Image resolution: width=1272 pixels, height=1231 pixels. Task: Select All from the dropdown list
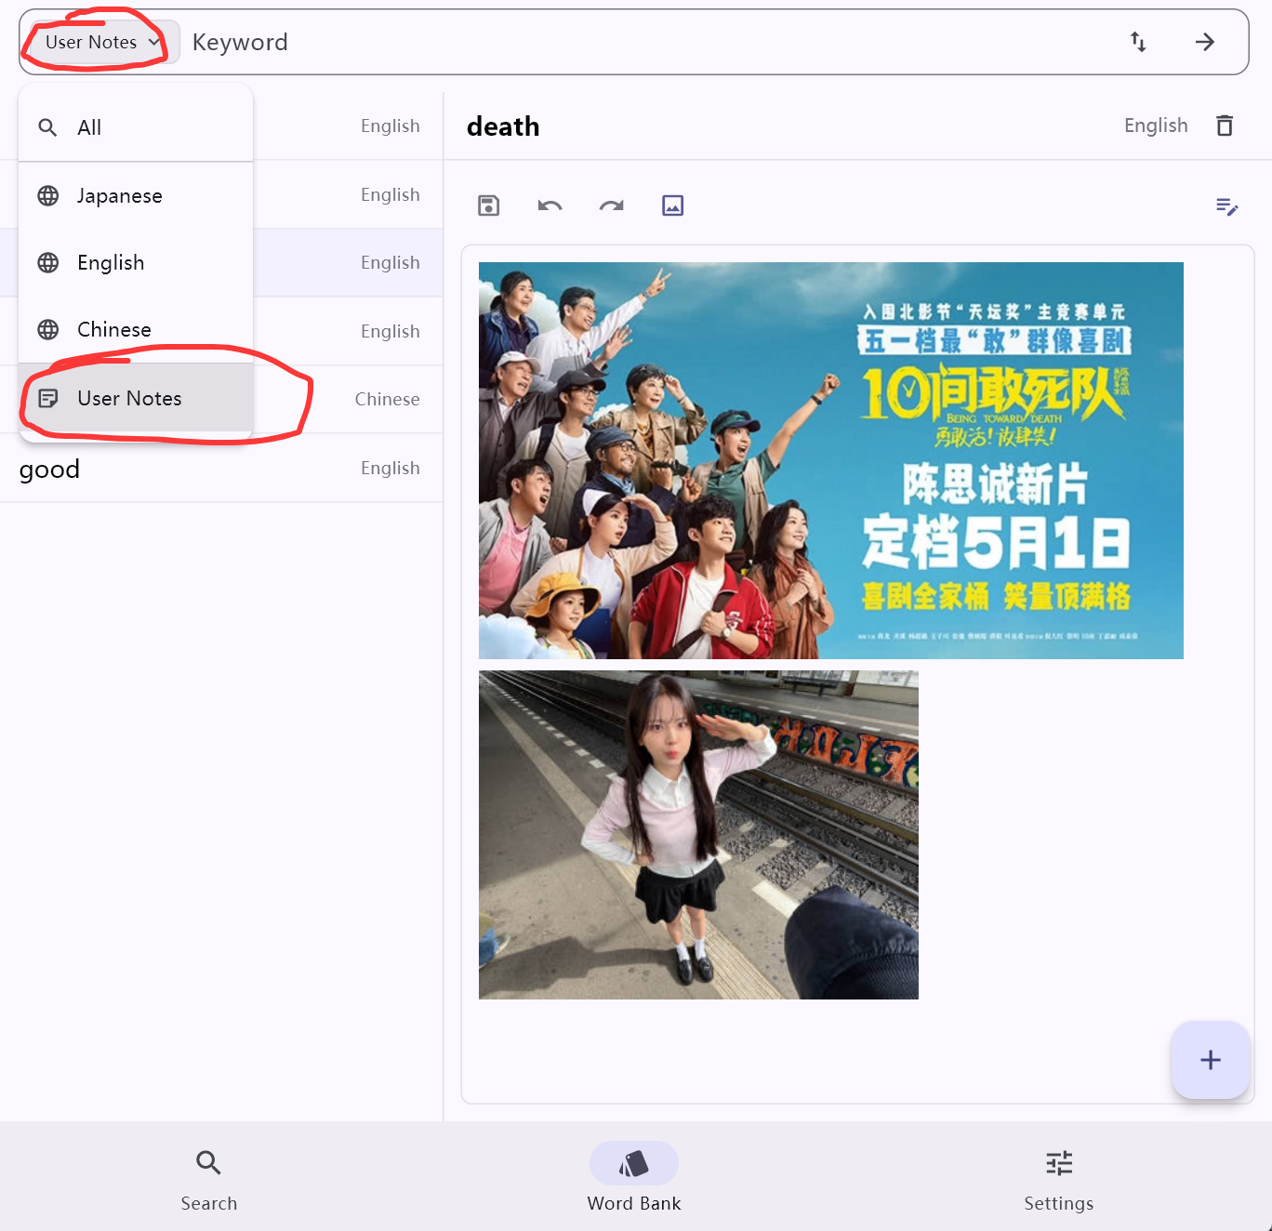click(x=136, y=127)
